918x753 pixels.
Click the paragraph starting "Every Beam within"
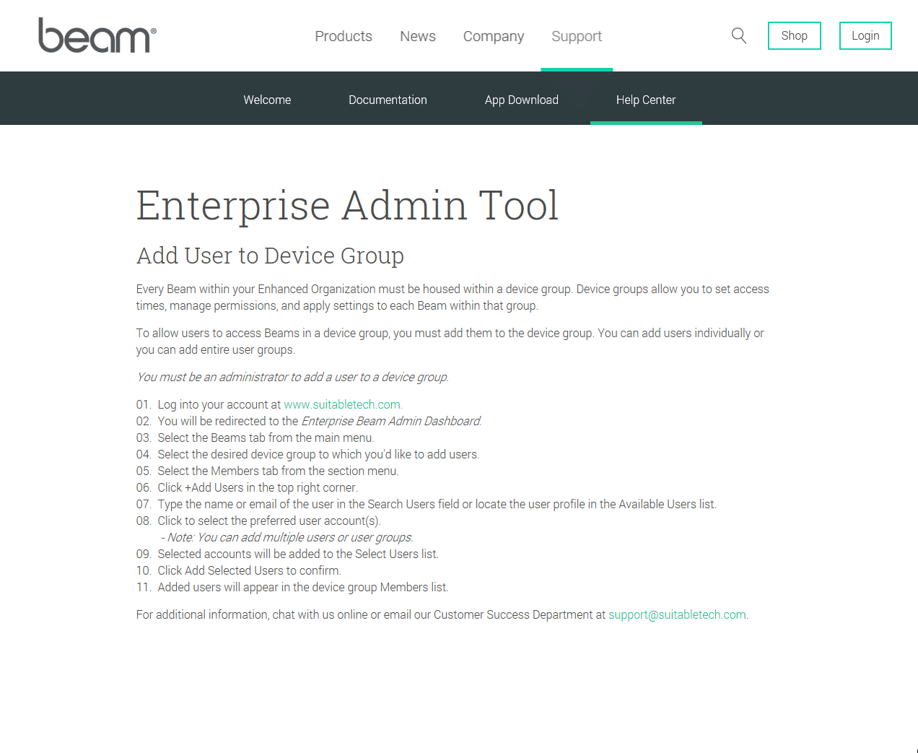(x=453, y=297)
